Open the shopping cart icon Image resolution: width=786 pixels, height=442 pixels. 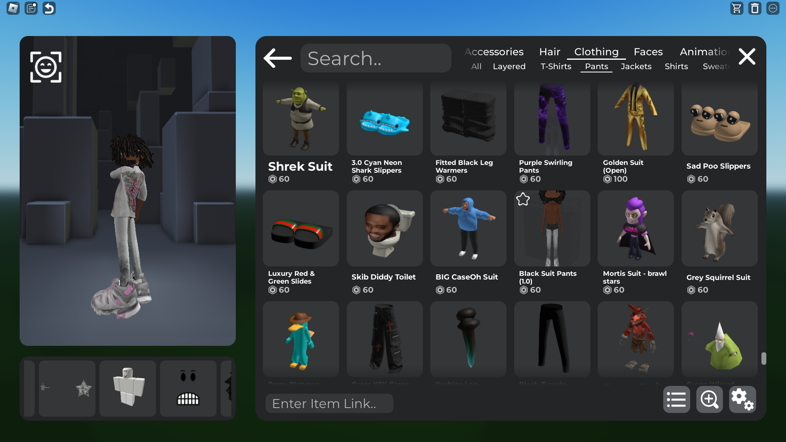[736, 8]
